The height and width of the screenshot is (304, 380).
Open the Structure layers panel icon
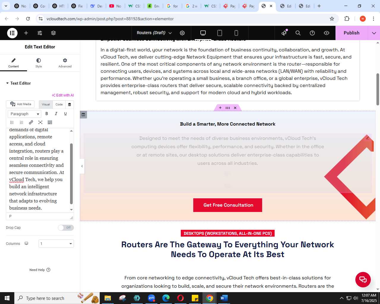(53, 33)
